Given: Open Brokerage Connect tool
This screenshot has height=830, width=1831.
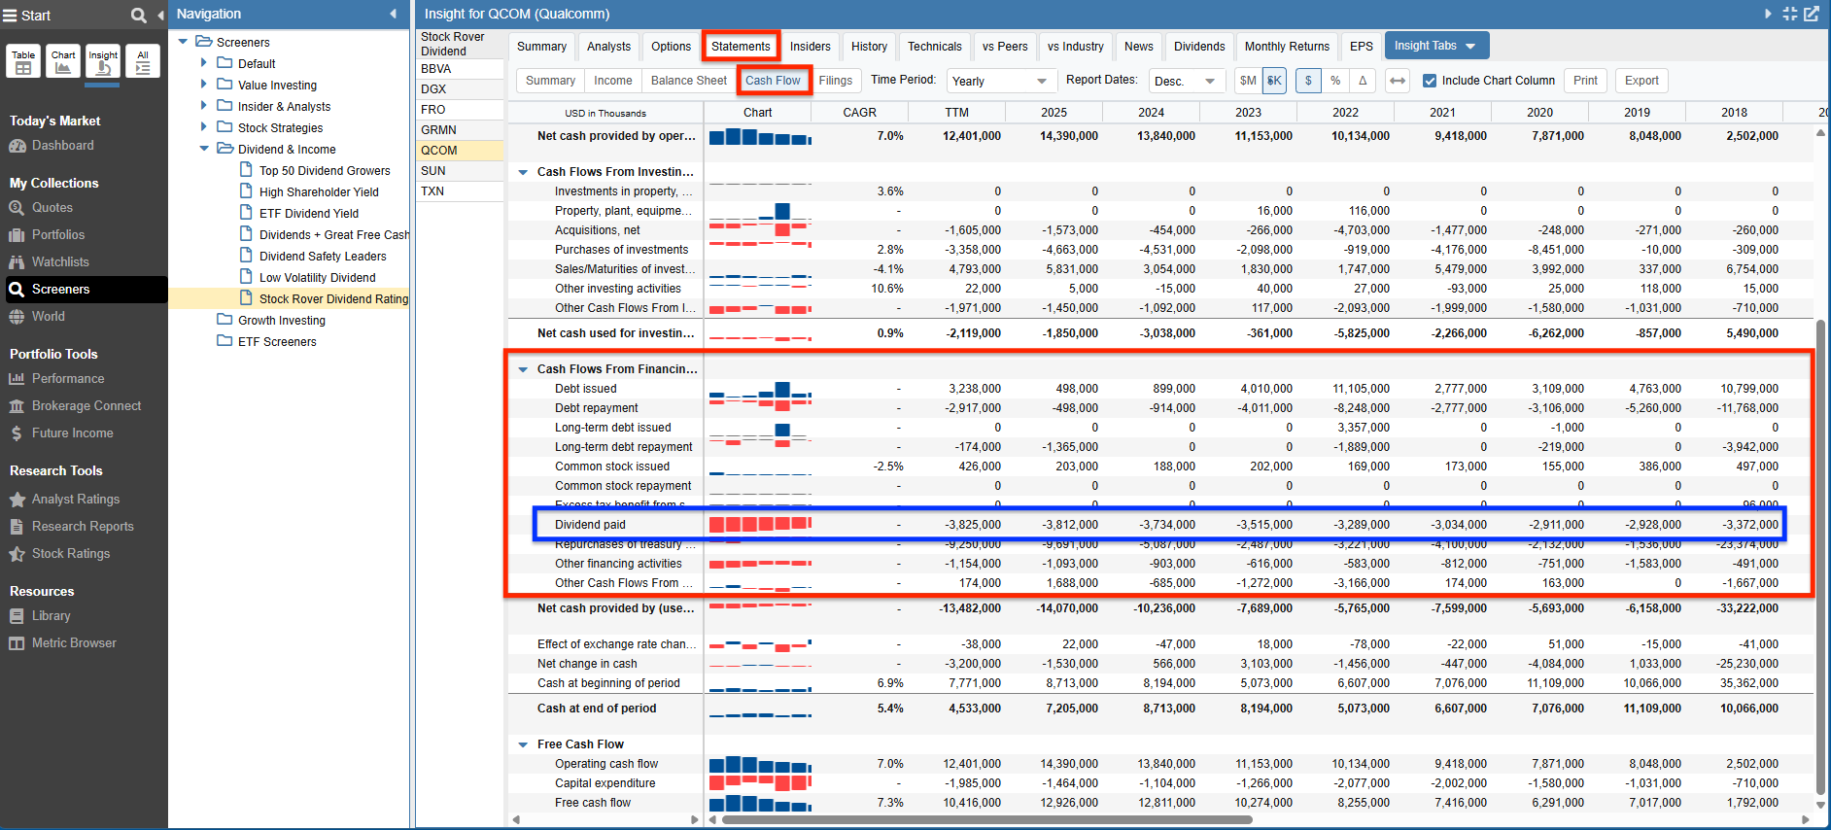Looking at the screenshot, I should coord(86,406).
